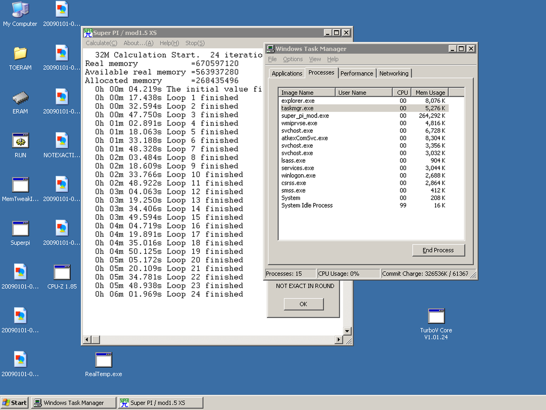The image size is (546, 410).
Task: Sort processes by Image Name column
Action: pyautogui.click(x=307, y=92)
